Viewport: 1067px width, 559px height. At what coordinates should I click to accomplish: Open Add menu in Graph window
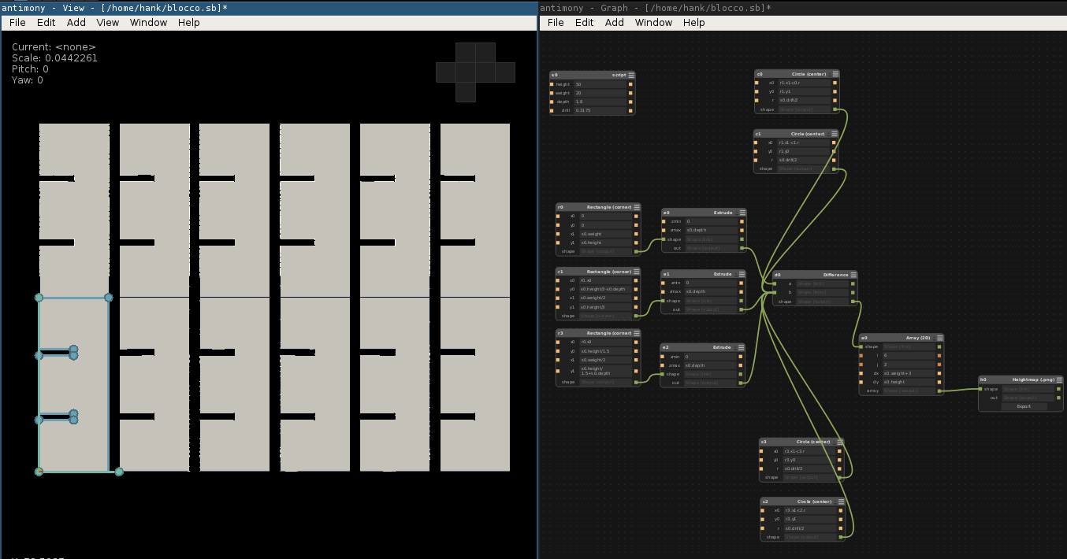pyautogui.click(x=615, y=22)
